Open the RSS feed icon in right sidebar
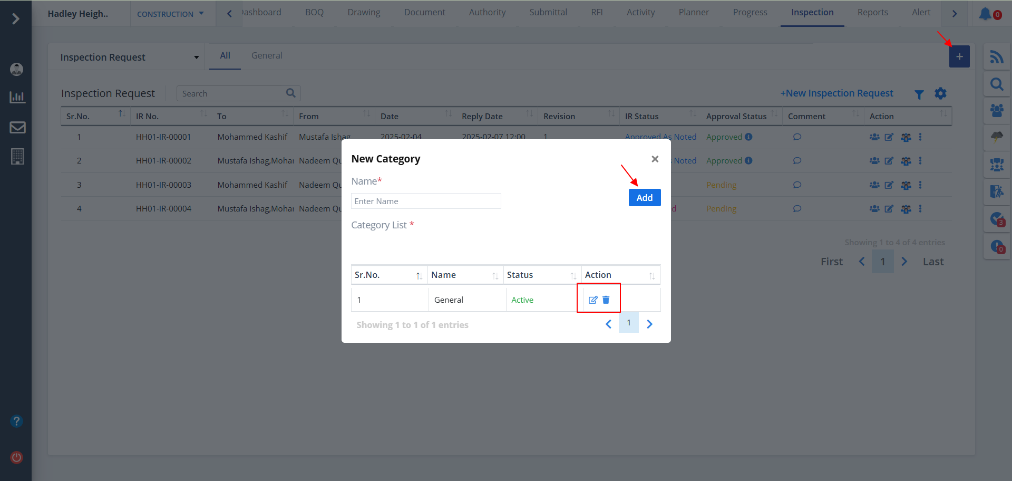The width and height of the screenshot is (1012, 481). click(996, 57)
